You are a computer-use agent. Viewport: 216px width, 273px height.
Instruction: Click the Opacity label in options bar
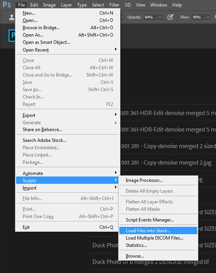coord(134,17)
